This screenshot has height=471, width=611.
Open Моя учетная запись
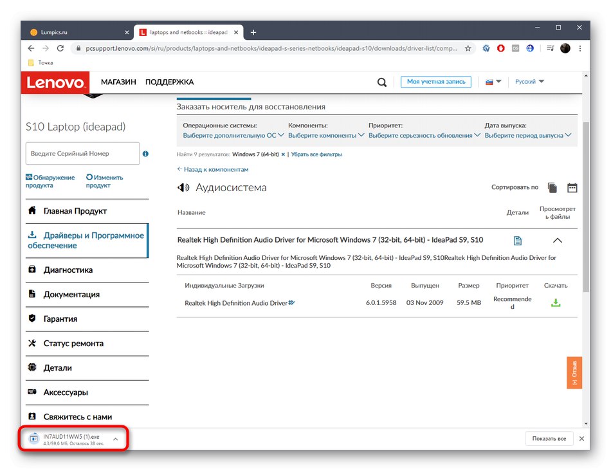(435, 82)
